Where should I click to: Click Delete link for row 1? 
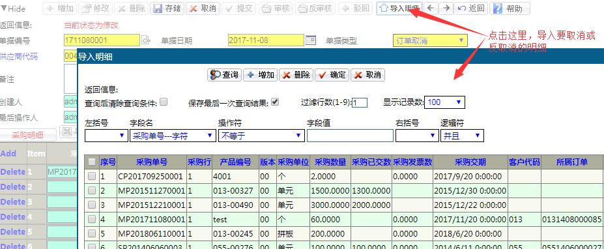click(13, 171)
